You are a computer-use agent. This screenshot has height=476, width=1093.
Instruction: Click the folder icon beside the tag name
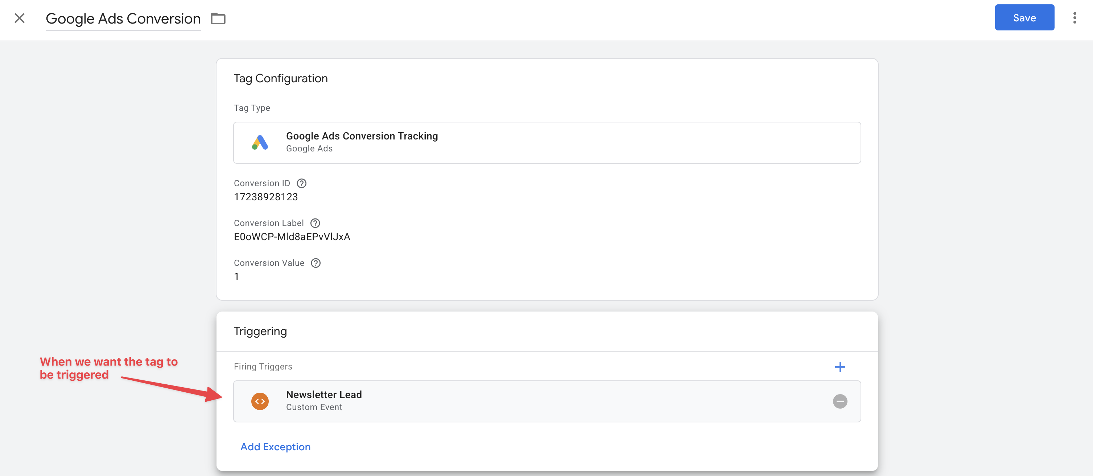click(x=218, y=18)
